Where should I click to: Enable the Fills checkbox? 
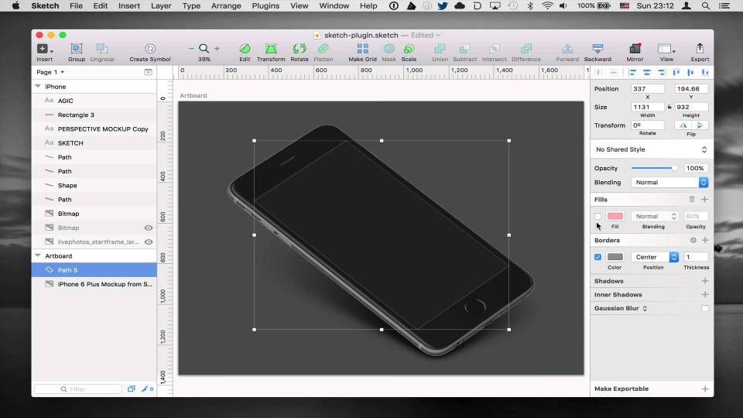[x=597, y=217]
